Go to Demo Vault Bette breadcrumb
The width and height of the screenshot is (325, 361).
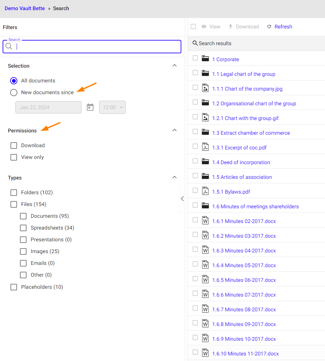point(25,9)
